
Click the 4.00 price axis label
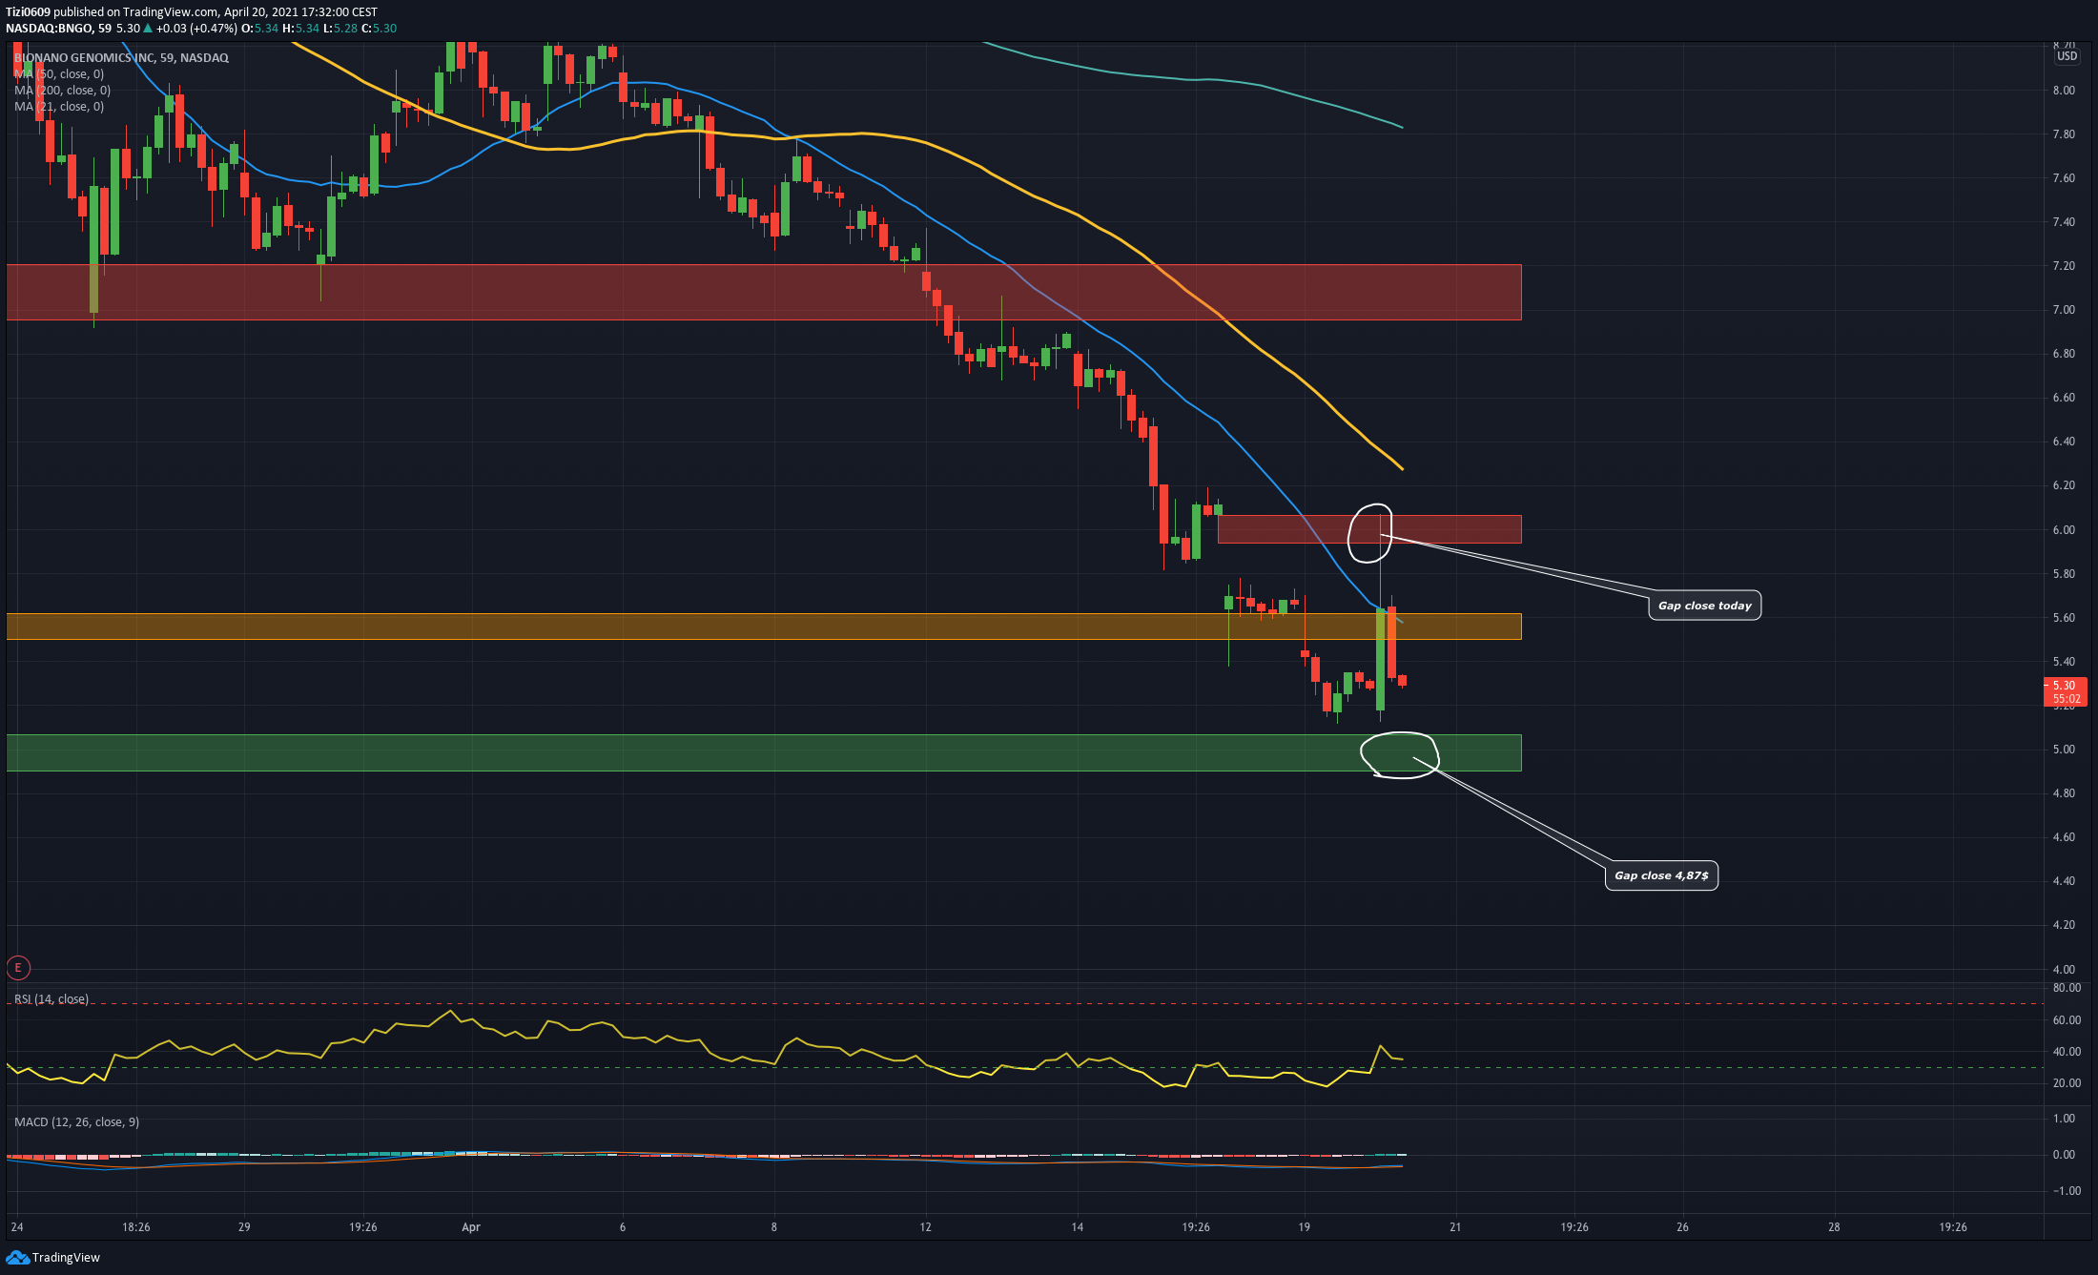pos(2064,968)
